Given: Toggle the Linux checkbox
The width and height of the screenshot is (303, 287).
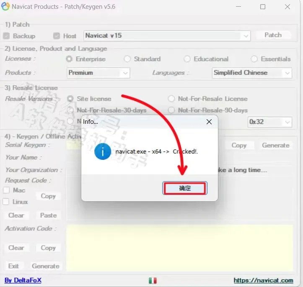Looking at the screenshot, I should tap(6, 202).
